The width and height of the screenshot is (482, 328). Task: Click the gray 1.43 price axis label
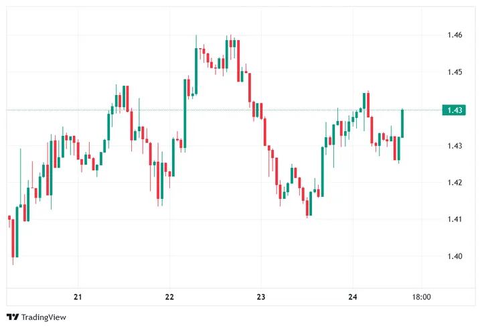click(x=453, y=145)
